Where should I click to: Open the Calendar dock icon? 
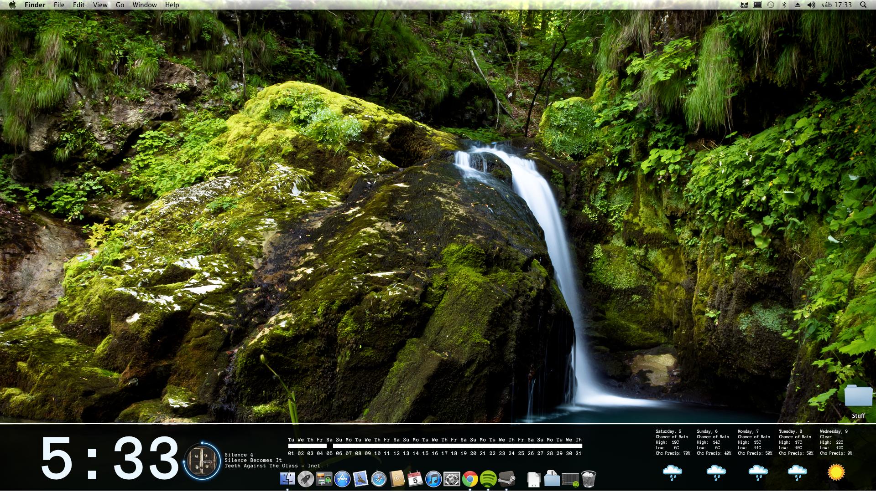coord(415,479)
